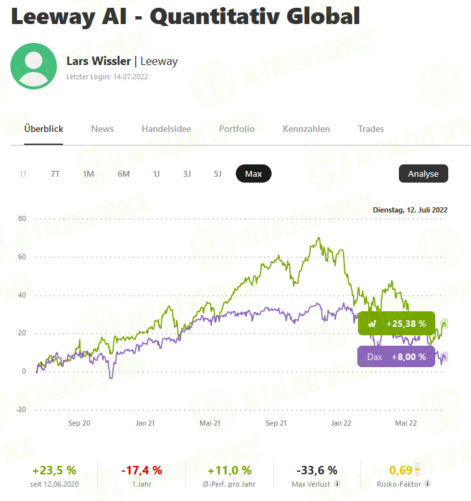Screen dimensions: 471x501
Task: Click the wikifolio logo in green tooltip
Action: tap(372, 324)
